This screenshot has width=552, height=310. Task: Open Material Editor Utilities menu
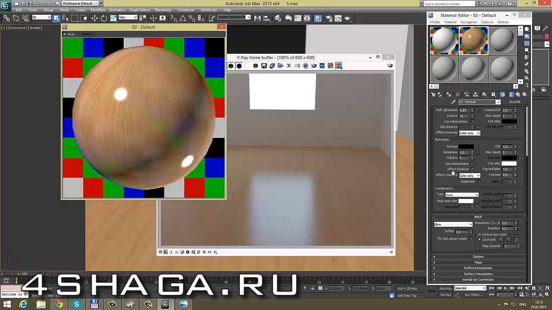(503, 22)
